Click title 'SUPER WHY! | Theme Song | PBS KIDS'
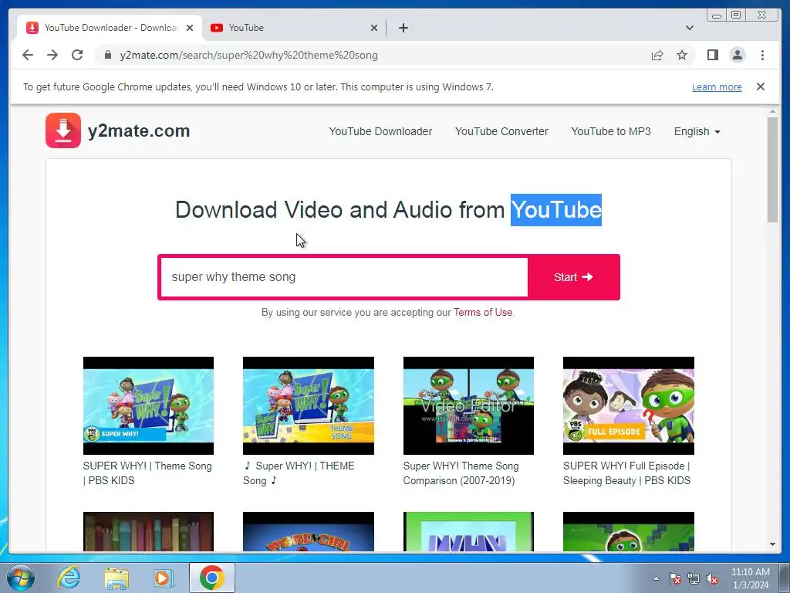The image size is (790, 593). pyautogui.click(x=147, y=473)
